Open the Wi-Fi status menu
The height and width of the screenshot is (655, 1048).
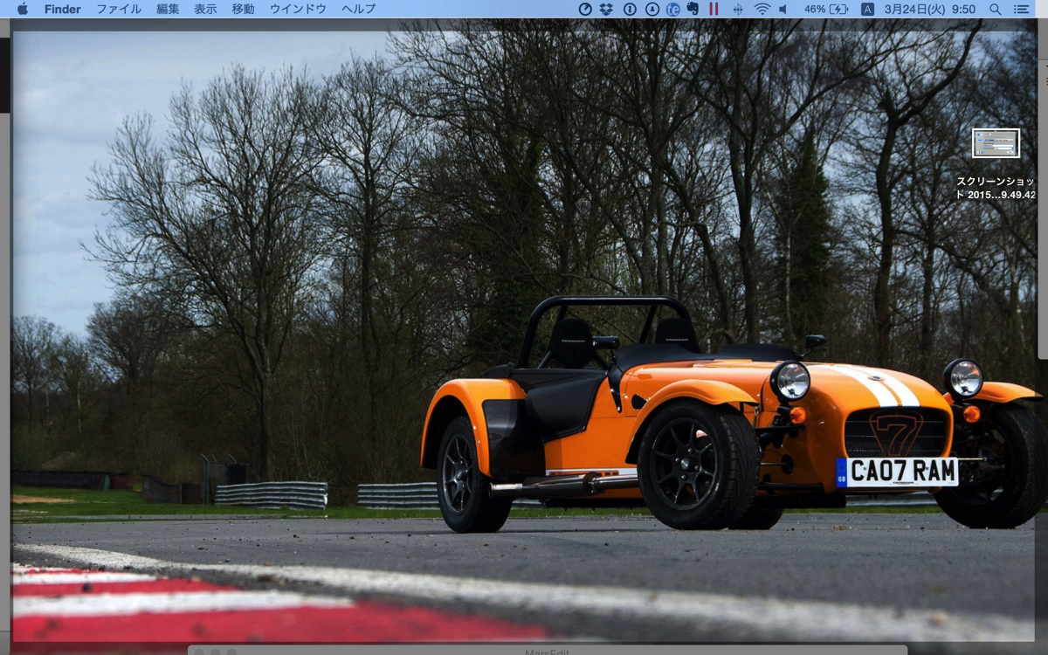pyautogui.click(x=762, y=9)
